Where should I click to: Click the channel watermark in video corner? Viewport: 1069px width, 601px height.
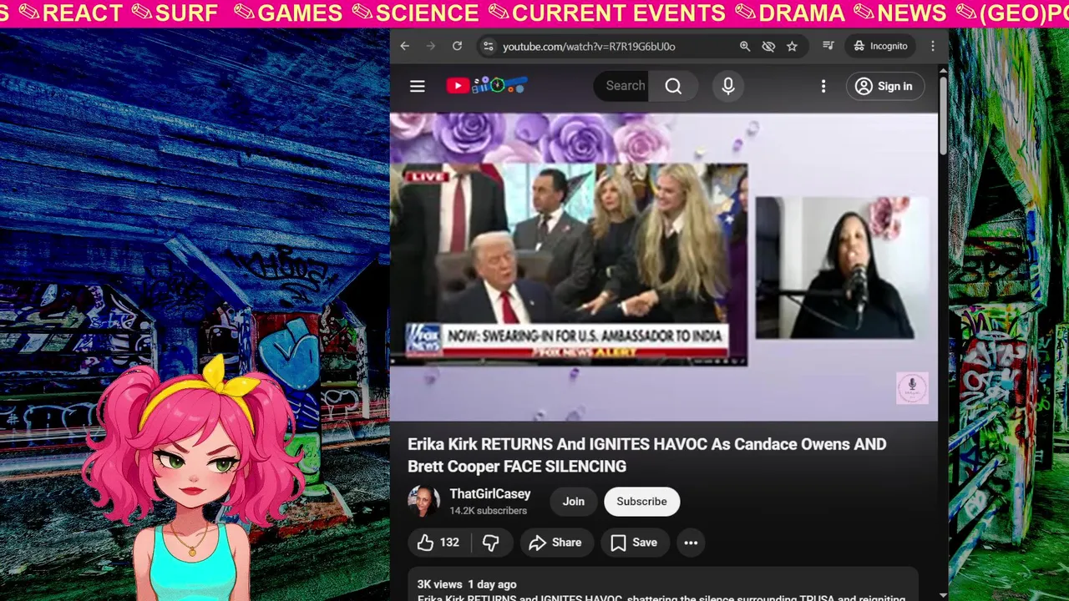click(912, 388)
